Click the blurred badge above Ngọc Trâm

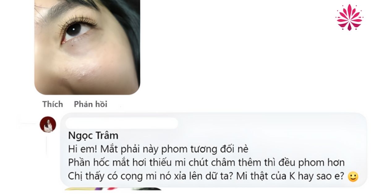[x=122, y=123]
